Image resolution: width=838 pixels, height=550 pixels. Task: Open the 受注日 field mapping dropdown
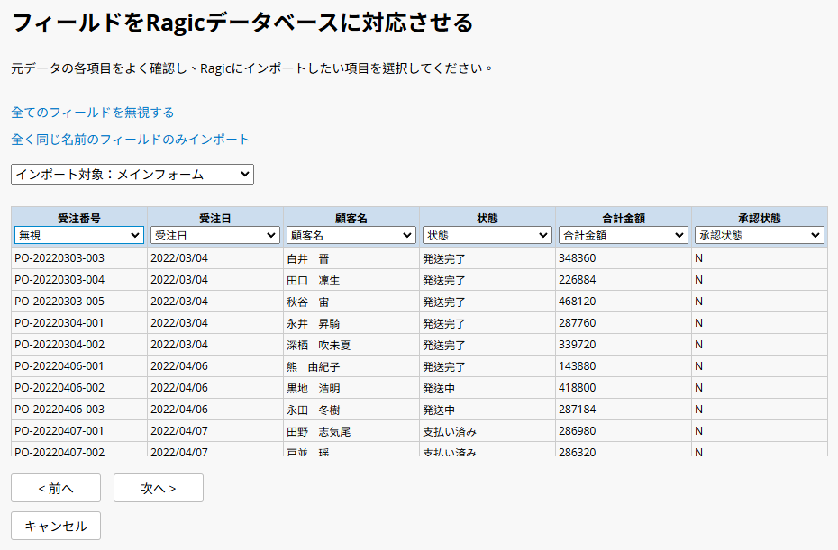(214, 235)
